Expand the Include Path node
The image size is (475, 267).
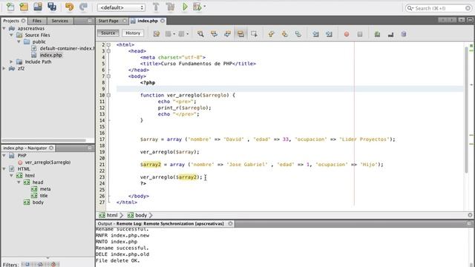point(11,62)
